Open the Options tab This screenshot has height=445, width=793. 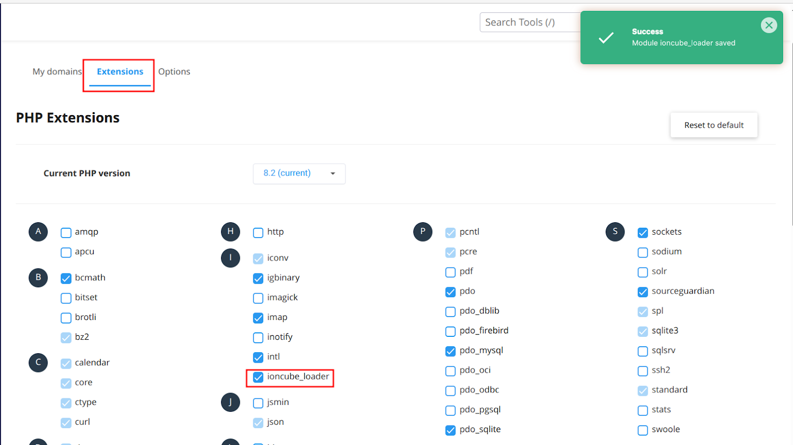point(174,72)
